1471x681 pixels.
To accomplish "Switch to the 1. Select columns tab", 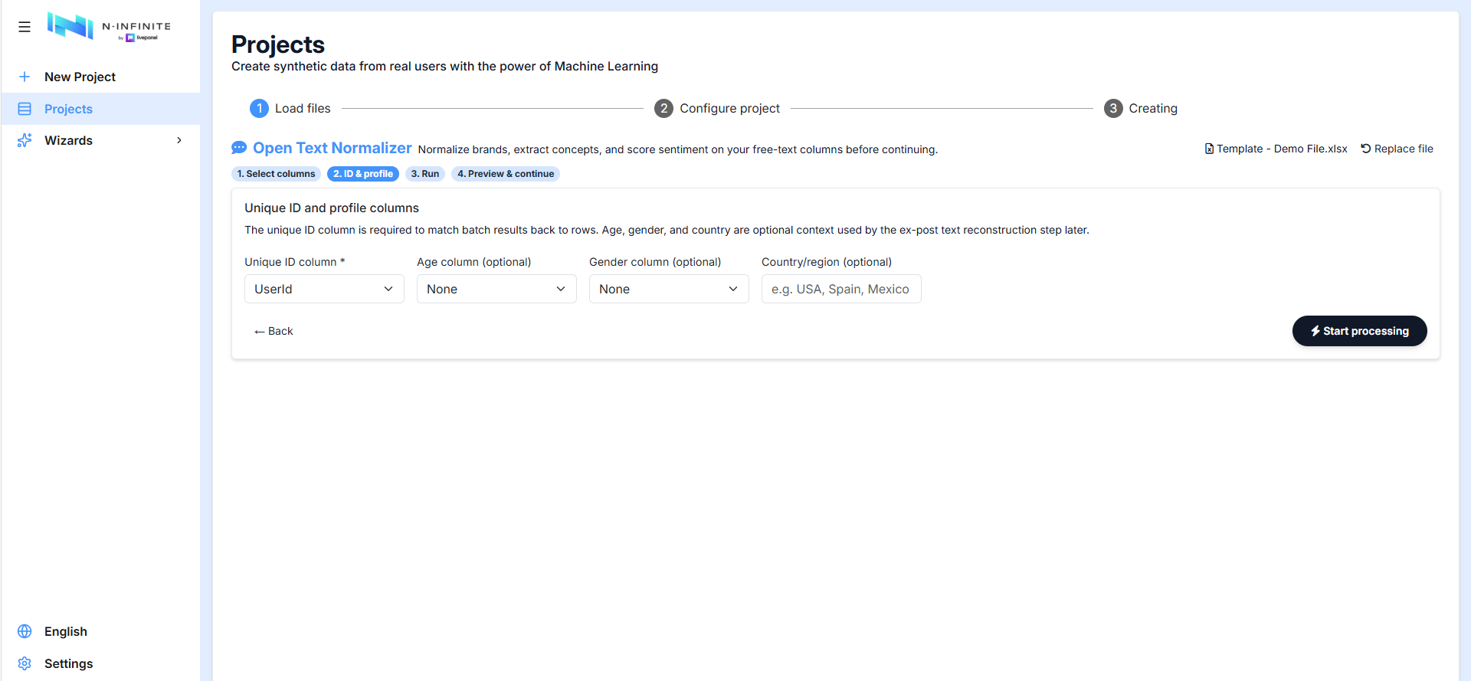I will click(276, 174).
